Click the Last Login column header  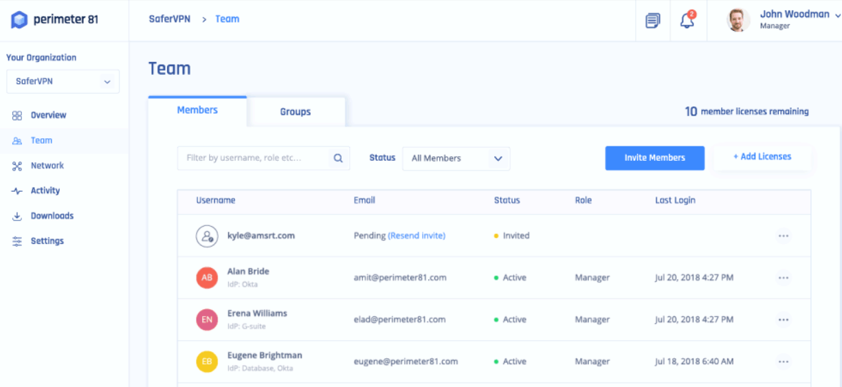click(675, 201)
